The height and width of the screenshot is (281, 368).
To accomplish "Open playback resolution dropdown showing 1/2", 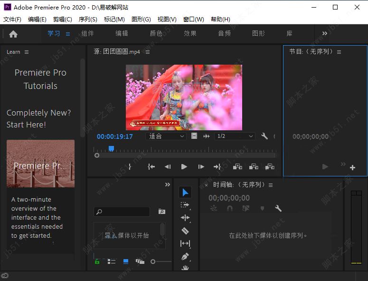I will point(235,136).
